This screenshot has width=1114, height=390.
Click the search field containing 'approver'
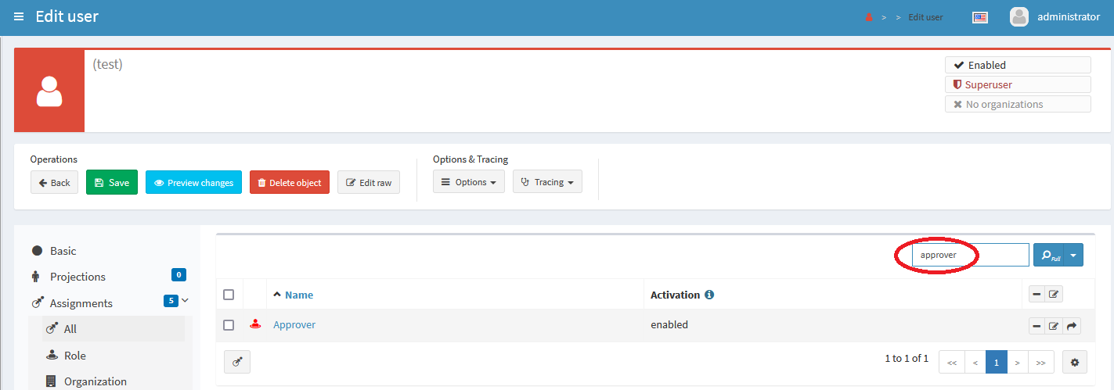[970, 255]
